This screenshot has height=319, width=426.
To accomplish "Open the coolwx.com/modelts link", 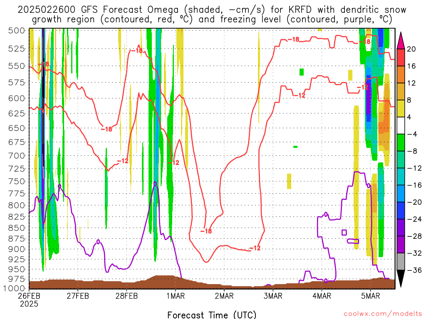I will [383, 314].
